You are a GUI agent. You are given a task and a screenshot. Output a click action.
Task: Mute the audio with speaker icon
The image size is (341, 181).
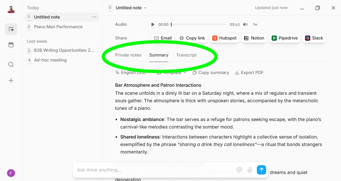click(245, 24)
